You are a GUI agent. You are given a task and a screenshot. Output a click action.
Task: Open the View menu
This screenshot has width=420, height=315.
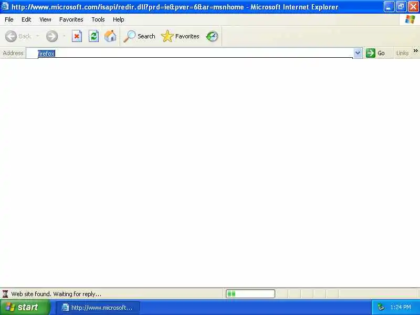45,19
